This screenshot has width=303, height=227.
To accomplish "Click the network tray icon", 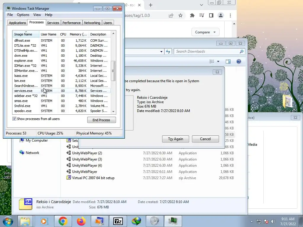I will 259,221.
